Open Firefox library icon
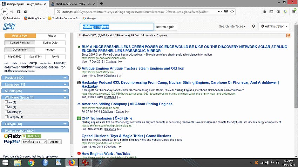The width and height of the screenshot is (298, 167). [x=264, y=12]
